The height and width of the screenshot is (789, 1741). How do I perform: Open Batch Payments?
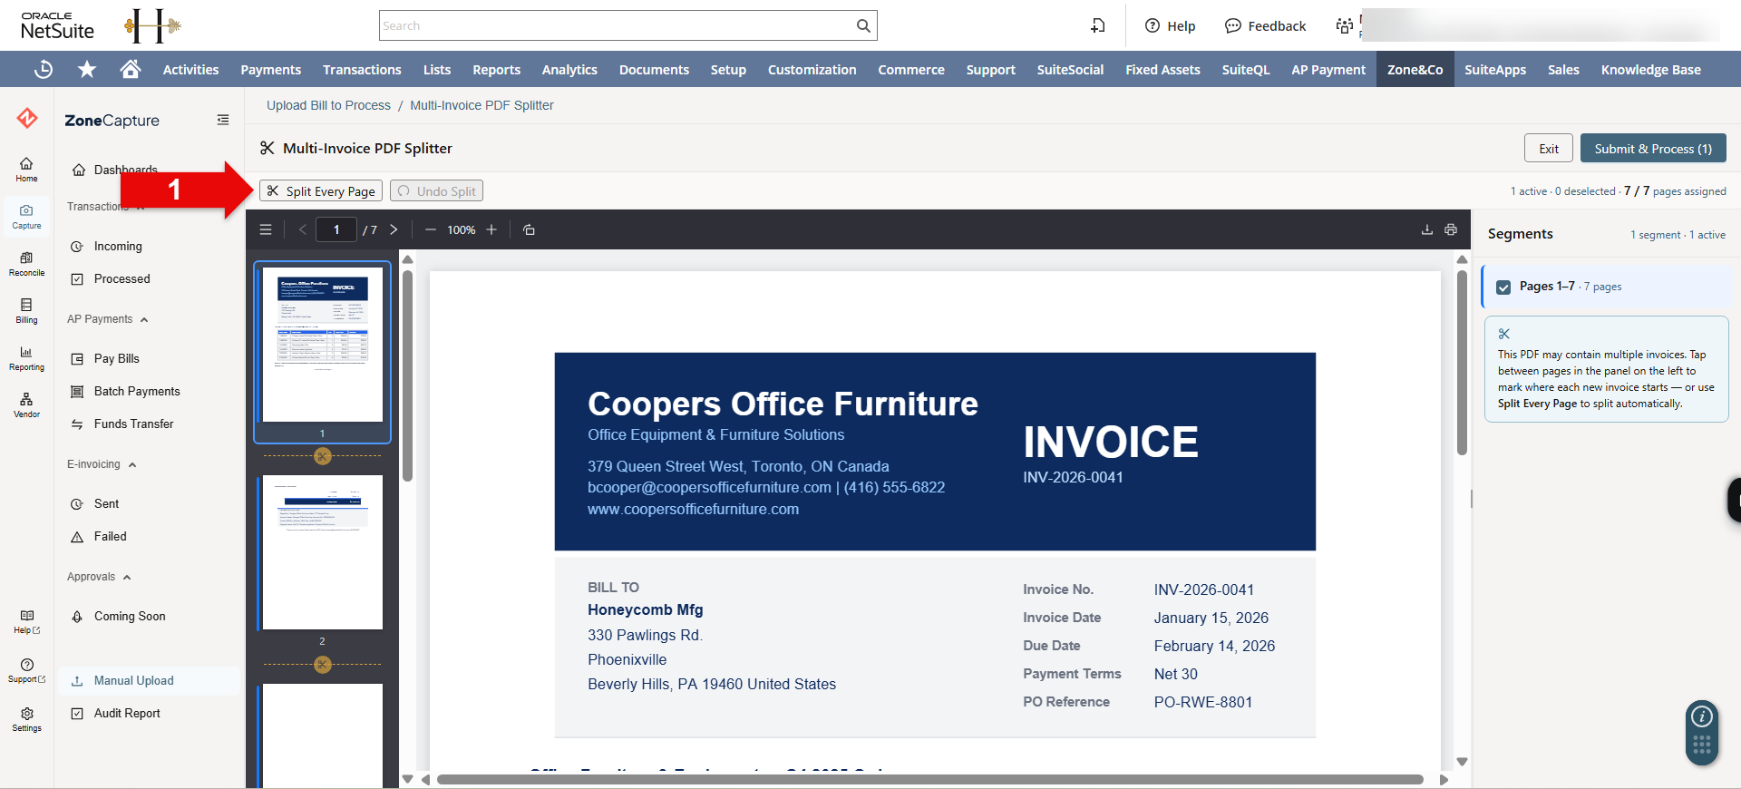[x=137, y=392]
